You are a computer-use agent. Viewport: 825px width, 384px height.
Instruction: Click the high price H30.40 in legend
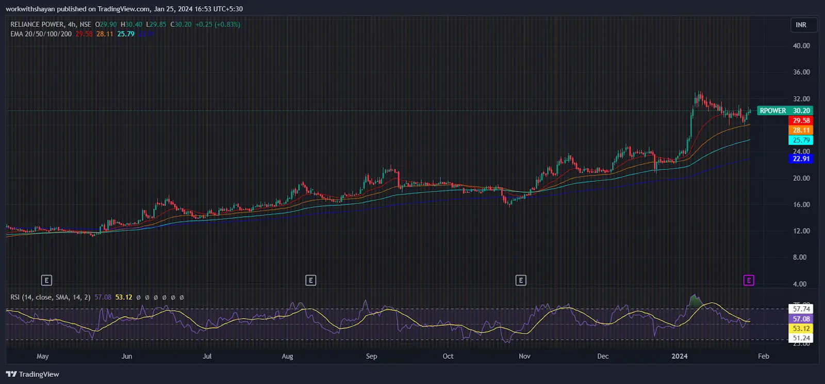click(131, 24)
